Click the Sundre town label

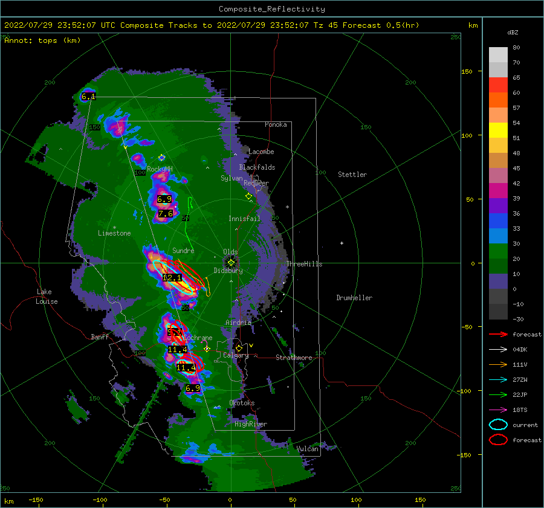[x=184, y=250]
